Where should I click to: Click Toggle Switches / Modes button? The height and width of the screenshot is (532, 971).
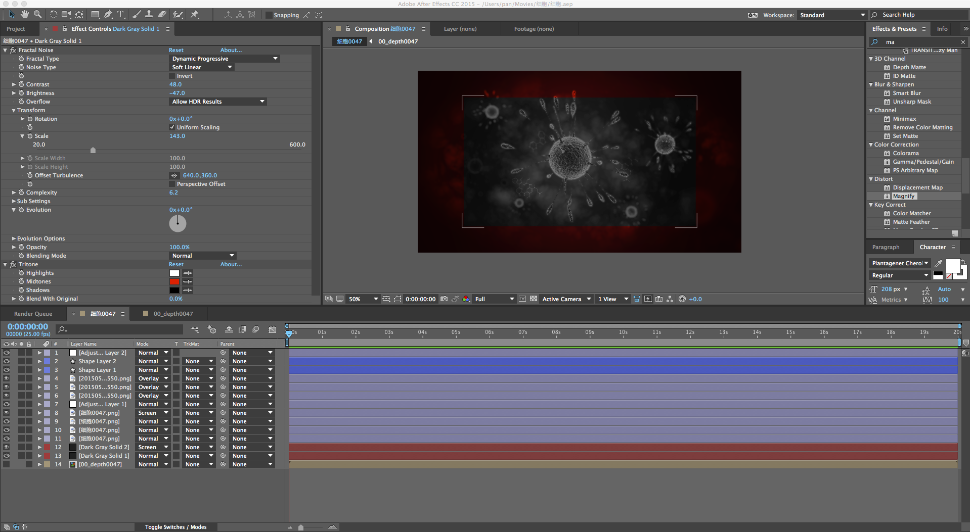pyautogui.click(x=175, y=527)
